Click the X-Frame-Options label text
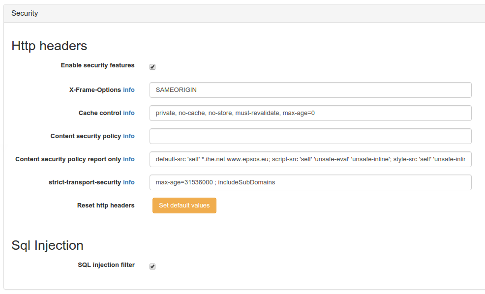 click(95, 90)
